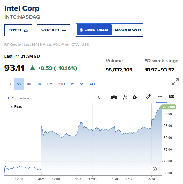The image size is (183, 184).
Task: Add a Comparison symbol
Action: tap(18, 98)
